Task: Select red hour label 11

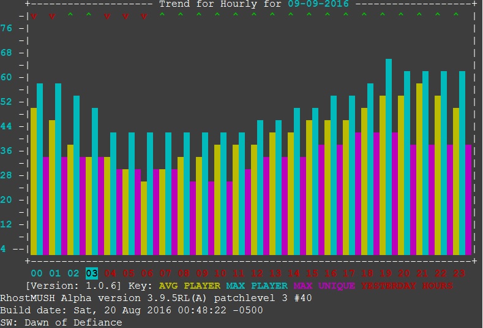Action: click(239, 273)
